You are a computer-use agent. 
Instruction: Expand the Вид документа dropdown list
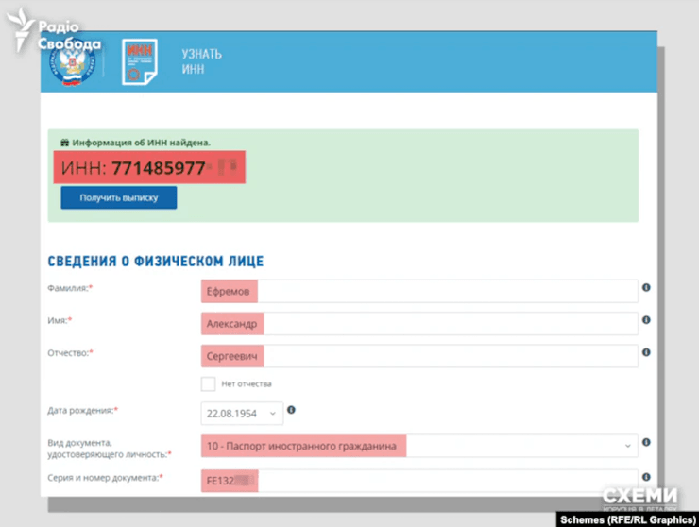pyautogui.click(x=418, y=445)
